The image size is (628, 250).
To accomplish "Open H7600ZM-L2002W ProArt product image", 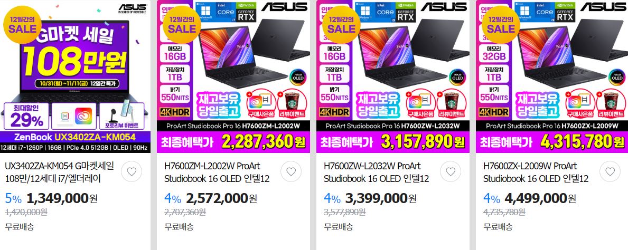I will (233, 76).
